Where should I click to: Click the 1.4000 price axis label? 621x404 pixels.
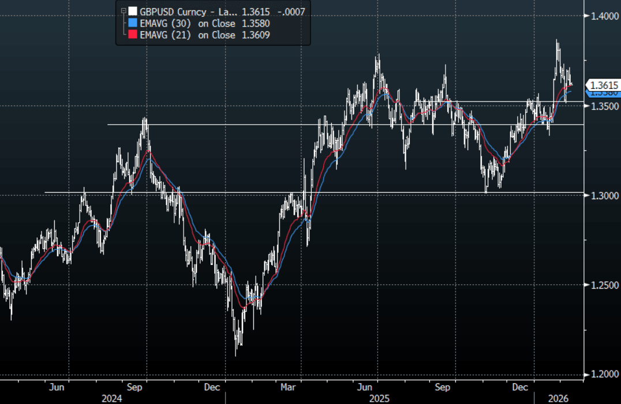(604, 17)
